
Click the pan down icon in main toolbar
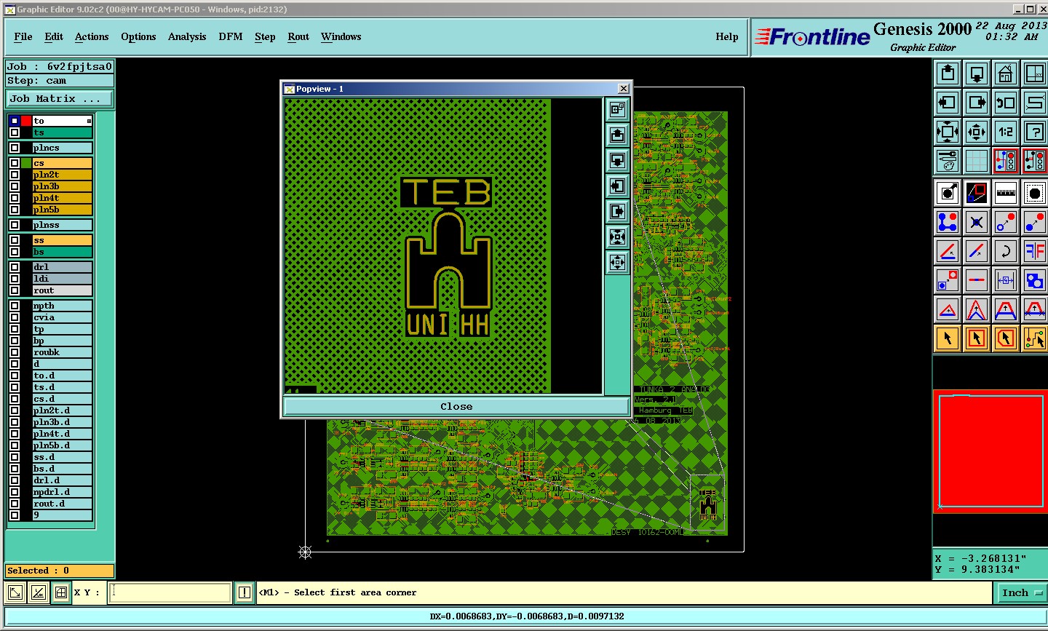[977, 74]
